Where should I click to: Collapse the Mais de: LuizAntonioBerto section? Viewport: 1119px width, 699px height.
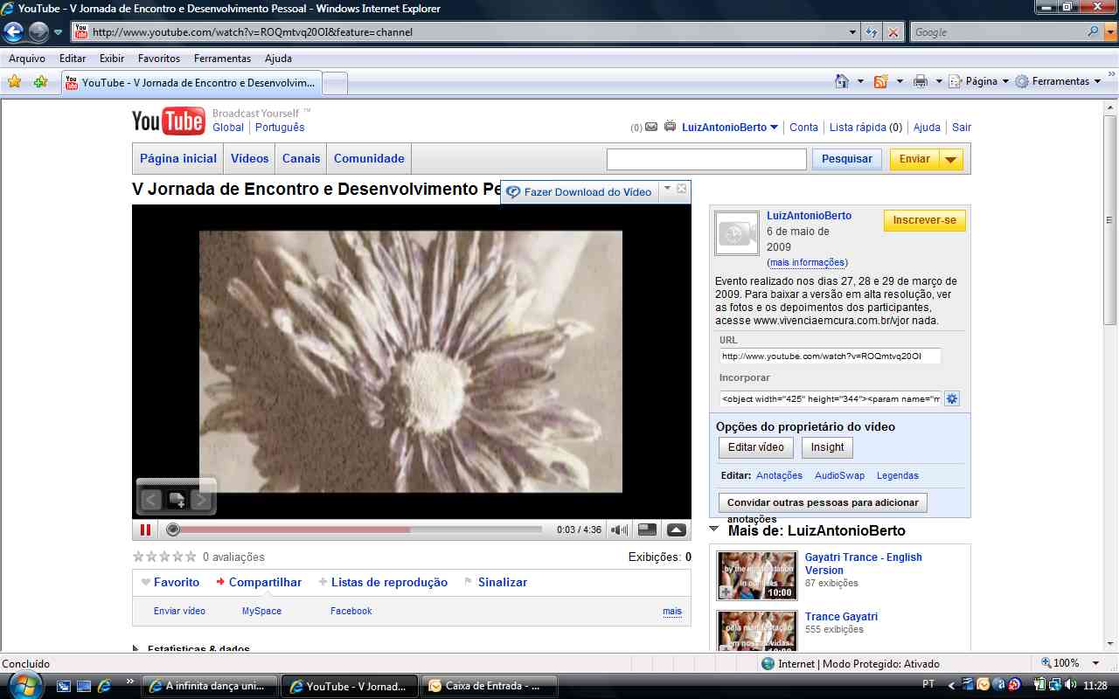coord(714,529)
